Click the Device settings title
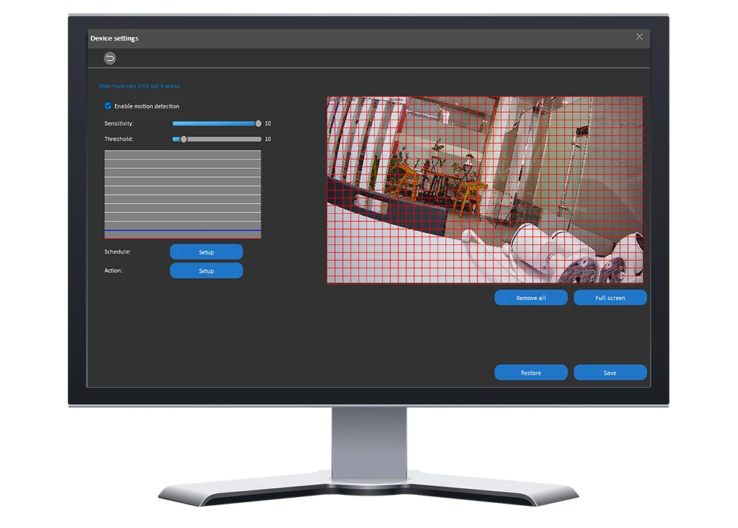Image resolution: width=738 pixels, height=528 pixels. click(x=114, y=38)
